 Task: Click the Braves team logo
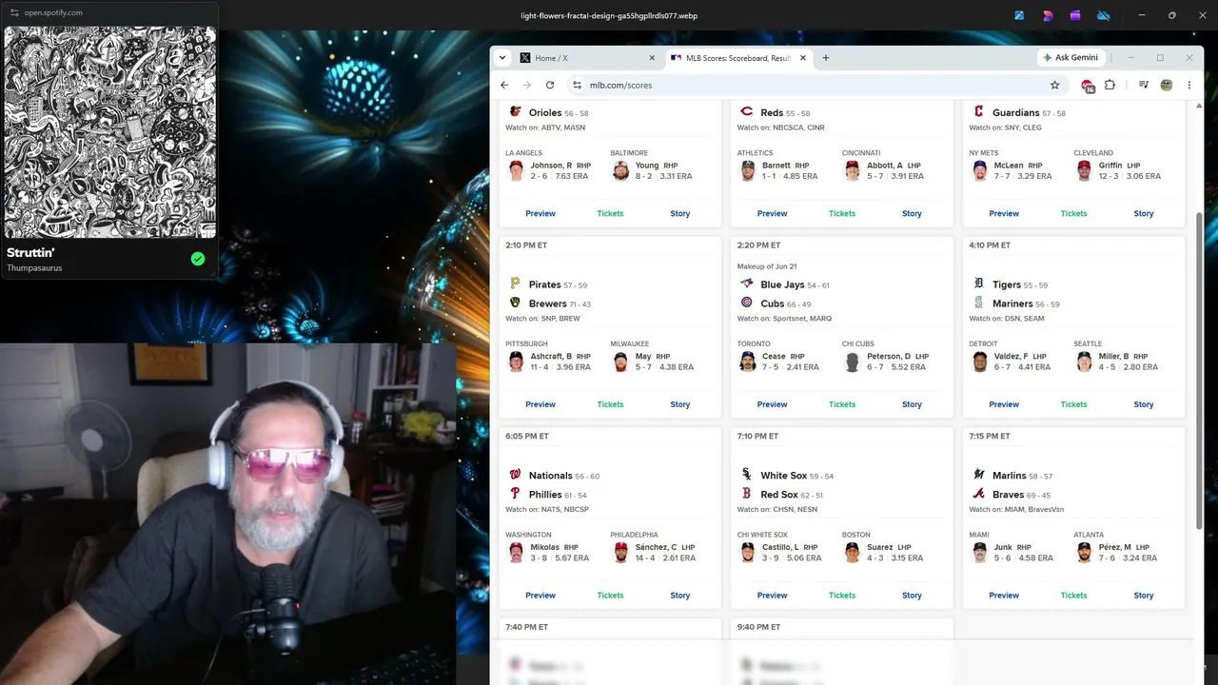[978, 494]
